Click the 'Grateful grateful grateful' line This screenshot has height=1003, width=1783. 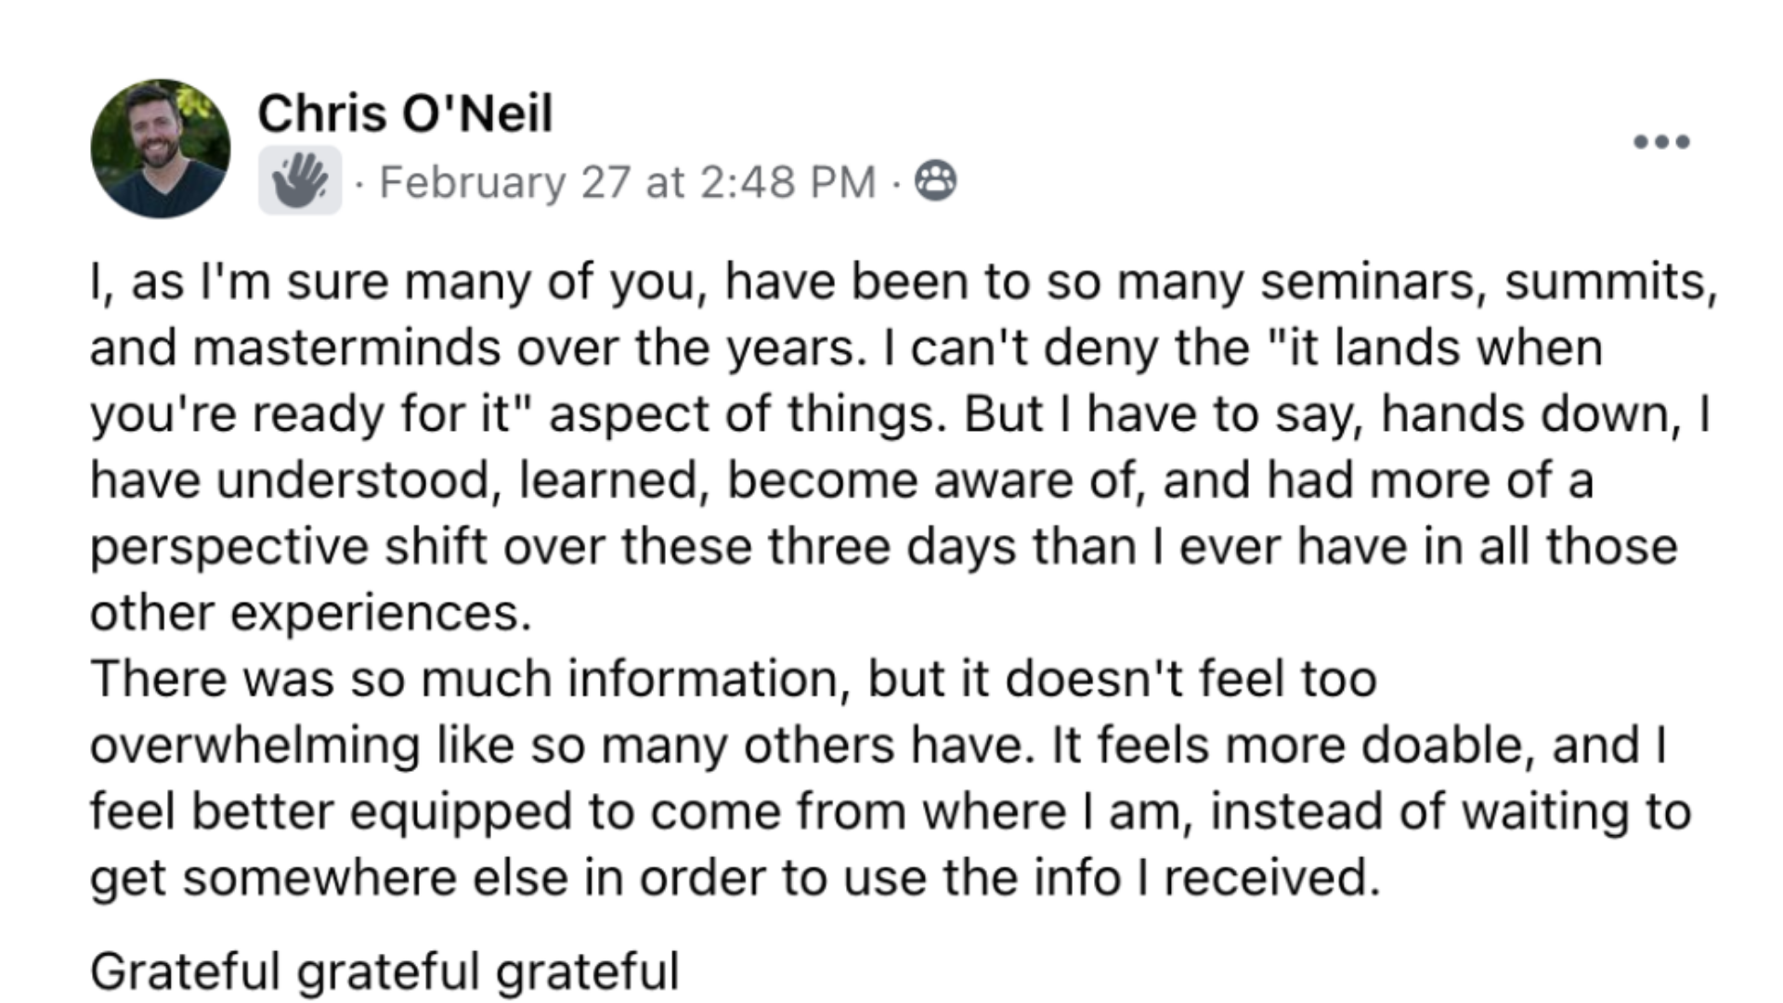[385, 971]
